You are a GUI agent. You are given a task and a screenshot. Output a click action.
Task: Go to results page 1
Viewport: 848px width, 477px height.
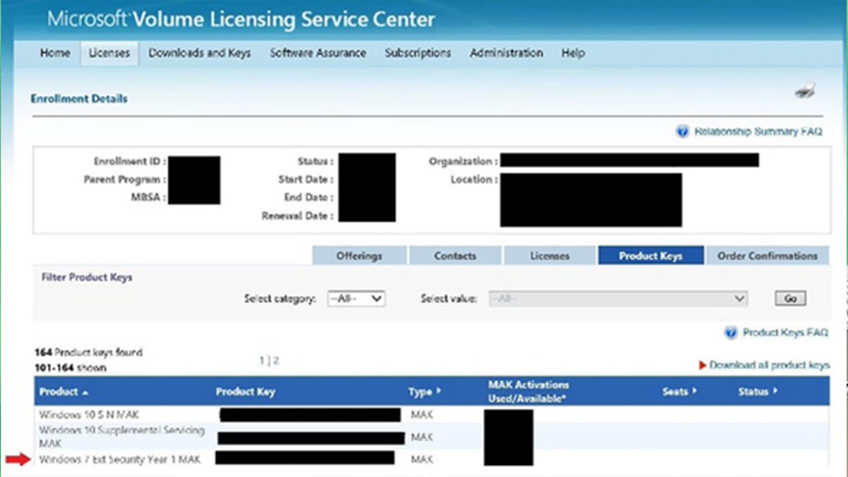(261, 360)
